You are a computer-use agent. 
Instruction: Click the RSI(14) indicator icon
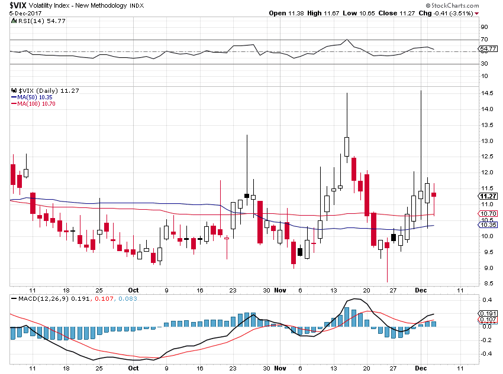click(x=14, y=21)
